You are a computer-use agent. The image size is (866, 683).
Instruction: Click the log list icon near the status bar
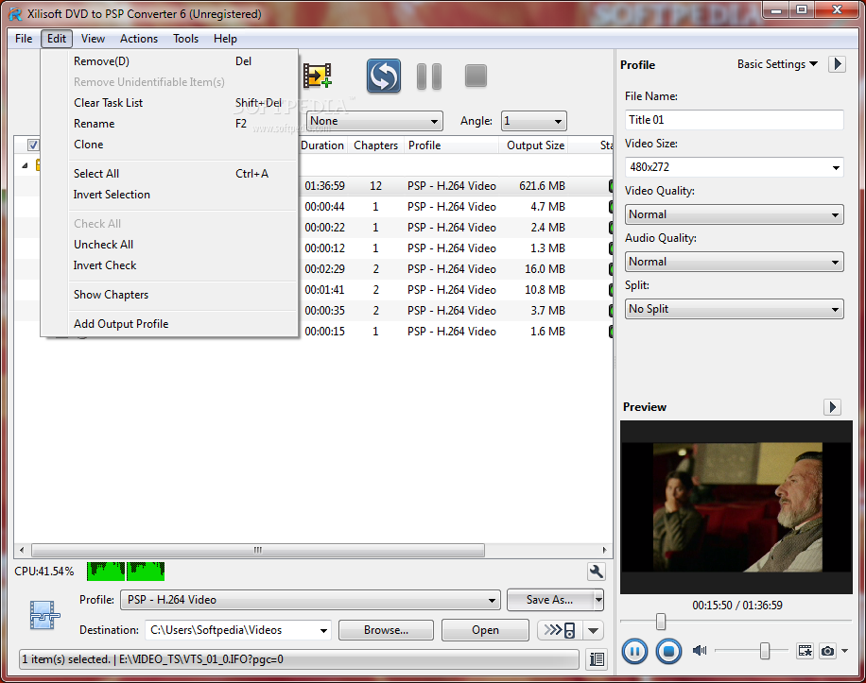[597, 659]
